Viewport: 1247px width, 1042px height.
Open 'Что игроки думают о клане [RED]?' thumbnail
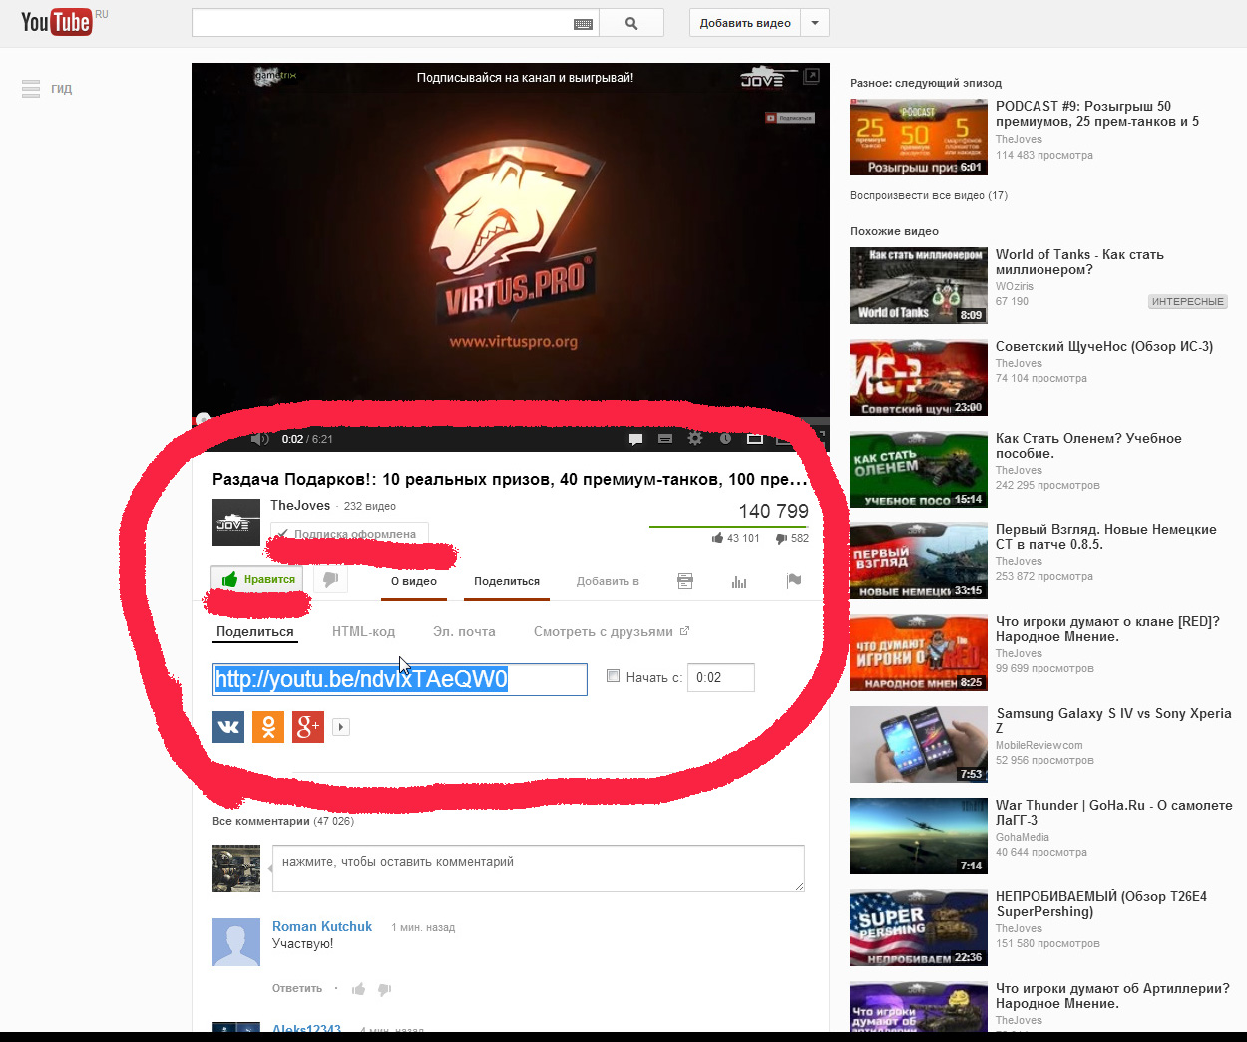click(x=919, y=652)
